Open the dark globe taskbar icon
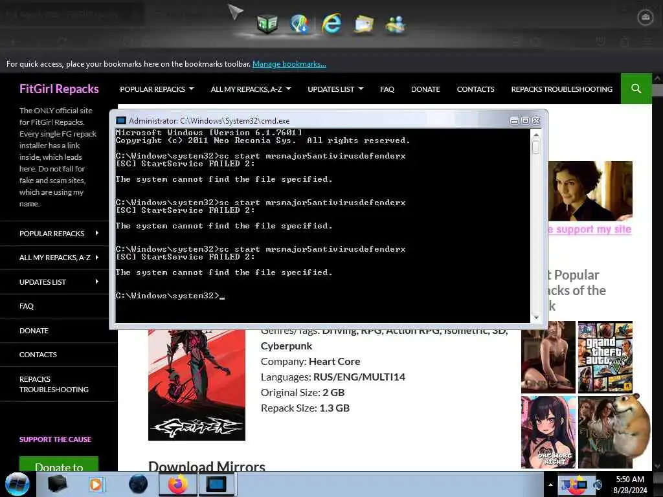Image resolution: width=663 pixels, height=497 pixels. (139, 484)
